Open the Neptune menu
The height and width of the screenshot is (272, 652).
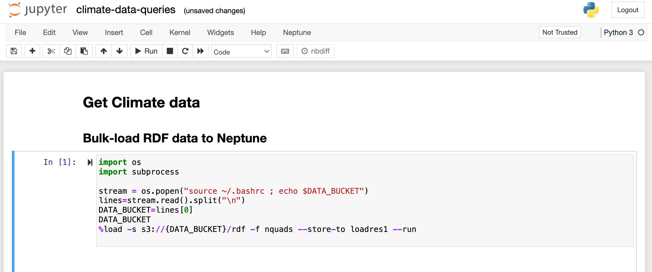297,32
